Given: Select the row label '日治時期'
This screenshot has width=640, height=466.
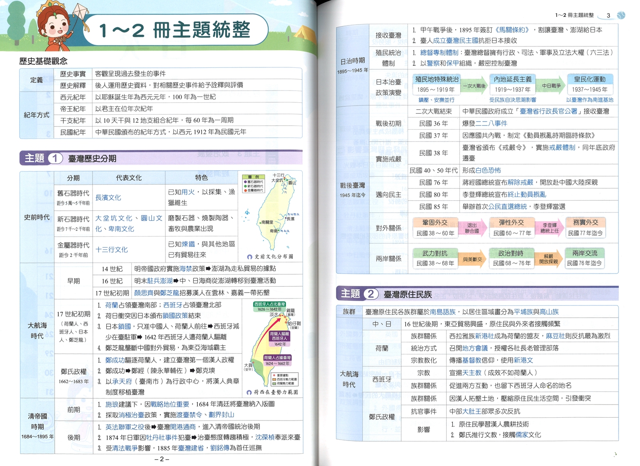Looking at the screenshot, I should click(x=352, y=65).
